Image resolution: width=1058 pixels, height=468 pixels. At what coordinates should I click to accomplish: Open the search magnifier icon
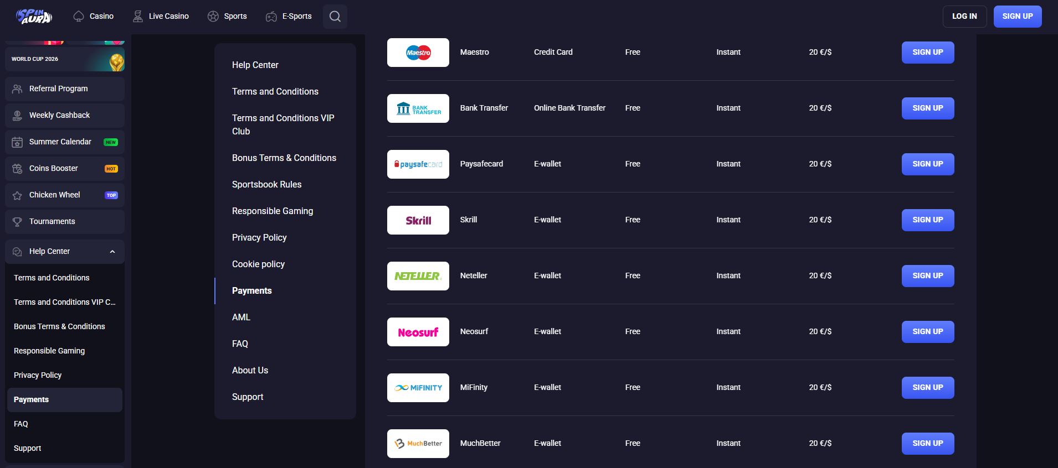click(335, 17)
